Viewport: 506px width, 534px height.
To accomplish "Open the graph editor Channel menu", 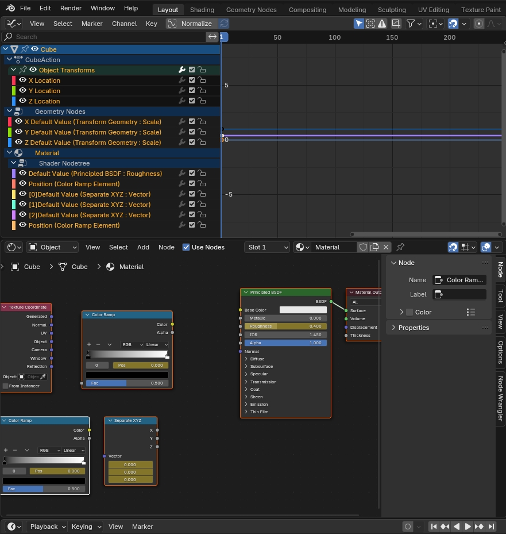I will click(124, 24).
